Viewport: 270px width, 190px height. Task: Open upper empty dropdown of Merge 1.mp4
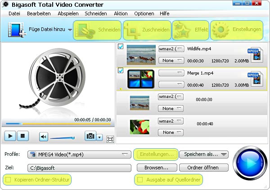click(x=171, y=73)
